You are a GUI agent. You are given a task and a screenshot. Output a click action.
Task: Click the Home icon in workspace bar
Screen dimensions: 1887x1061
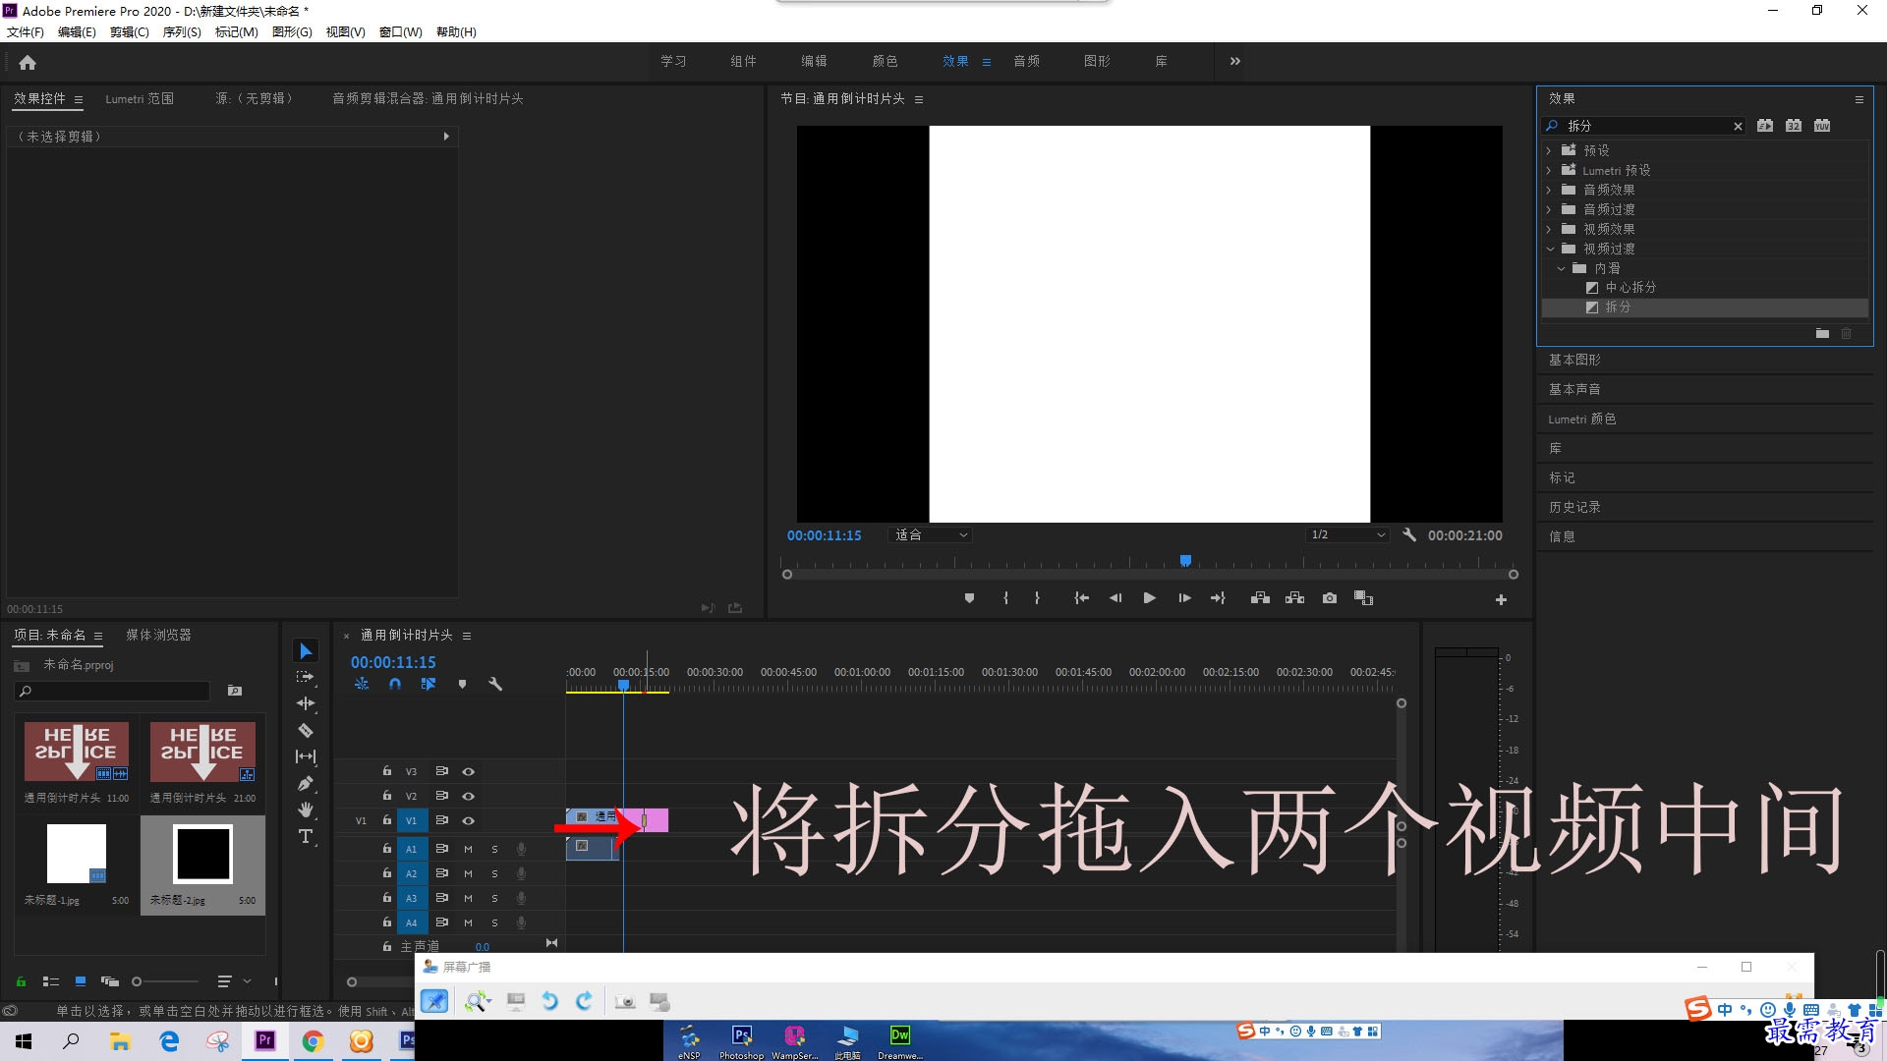pyautogui.click(x=28, y=62)
